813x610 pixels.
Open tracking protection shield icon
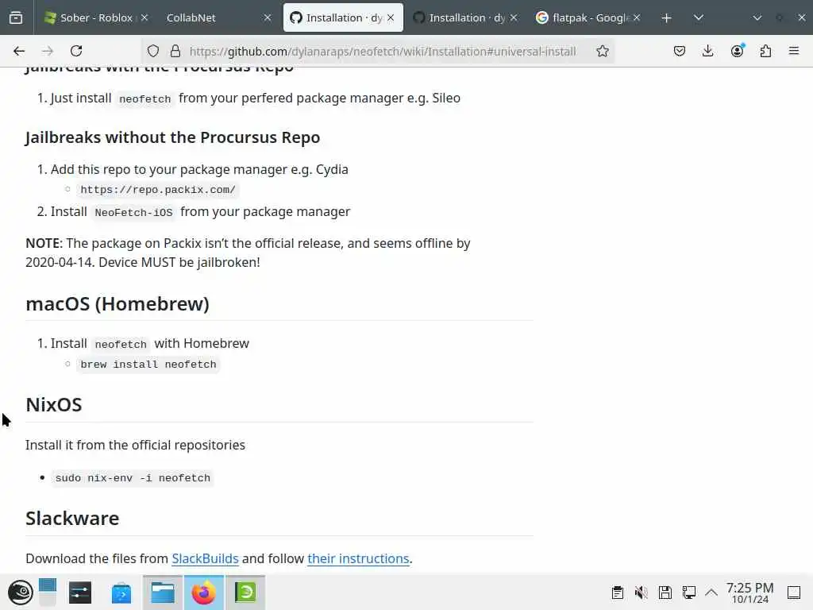pyautogui.click(x=153, y=51)
